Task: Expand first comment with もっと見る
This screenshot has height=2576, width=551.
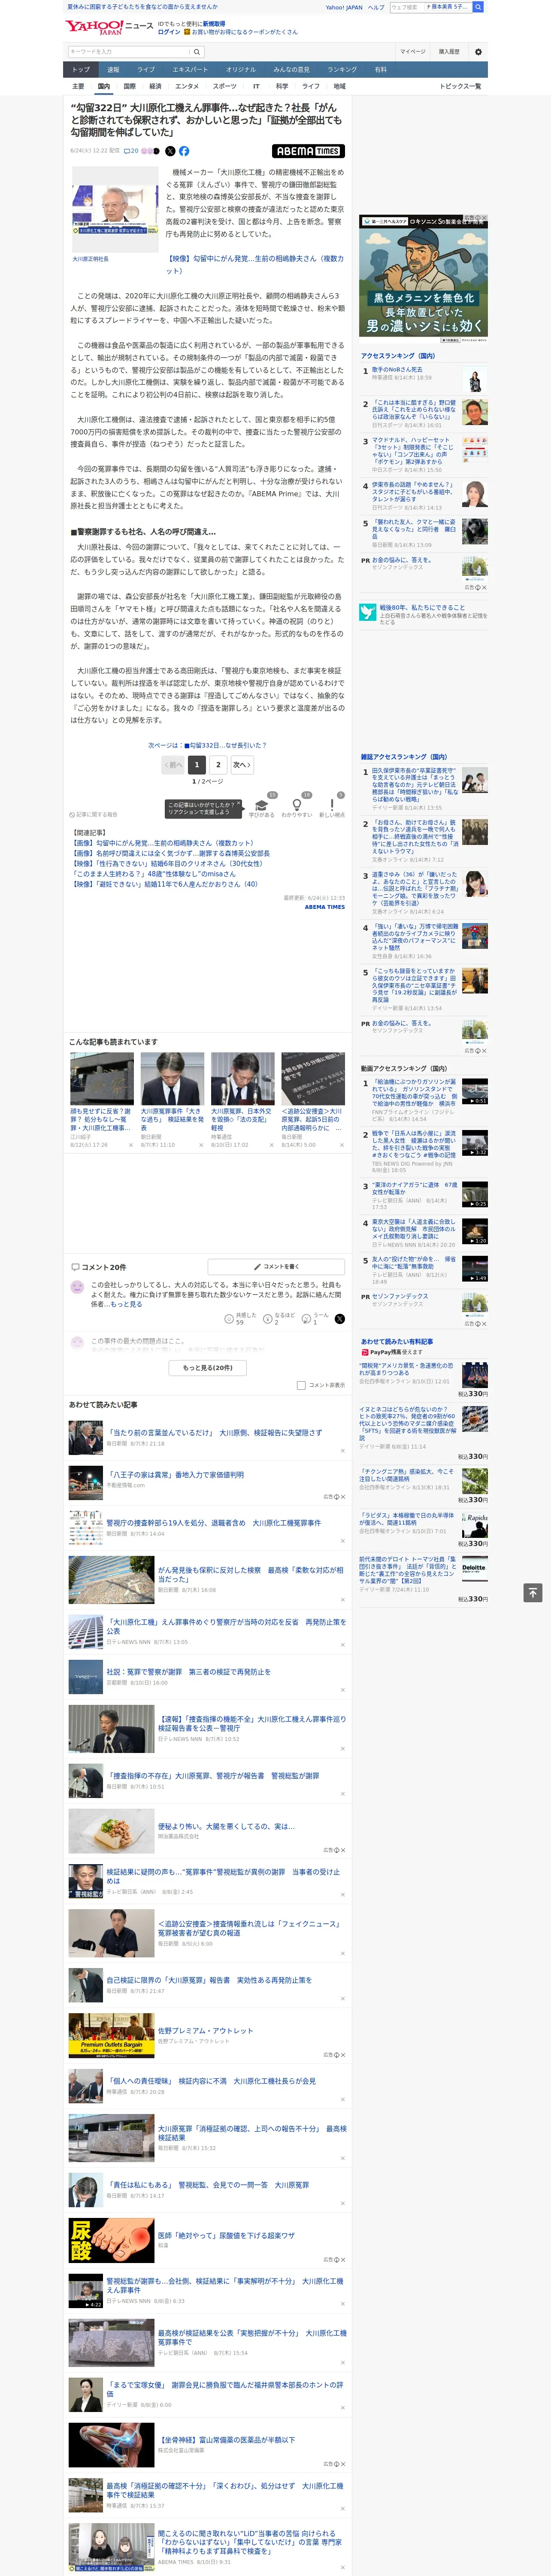Action: click(x=126, y=1304)
